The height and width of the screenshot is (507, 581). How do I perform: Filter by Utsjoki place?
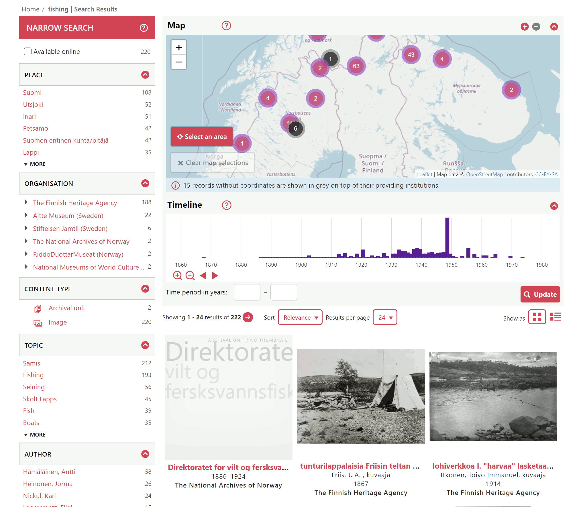pyautogui.click(x=33, y=105)
